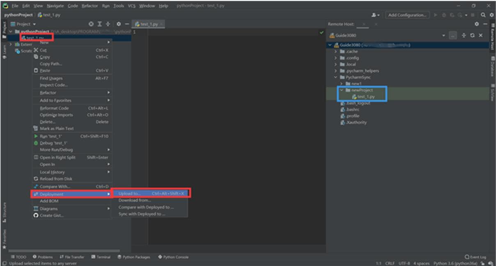This screenshot has height=266, width=496.
Task: Open Project panel settings gear
Action: [x=119, y=24]
